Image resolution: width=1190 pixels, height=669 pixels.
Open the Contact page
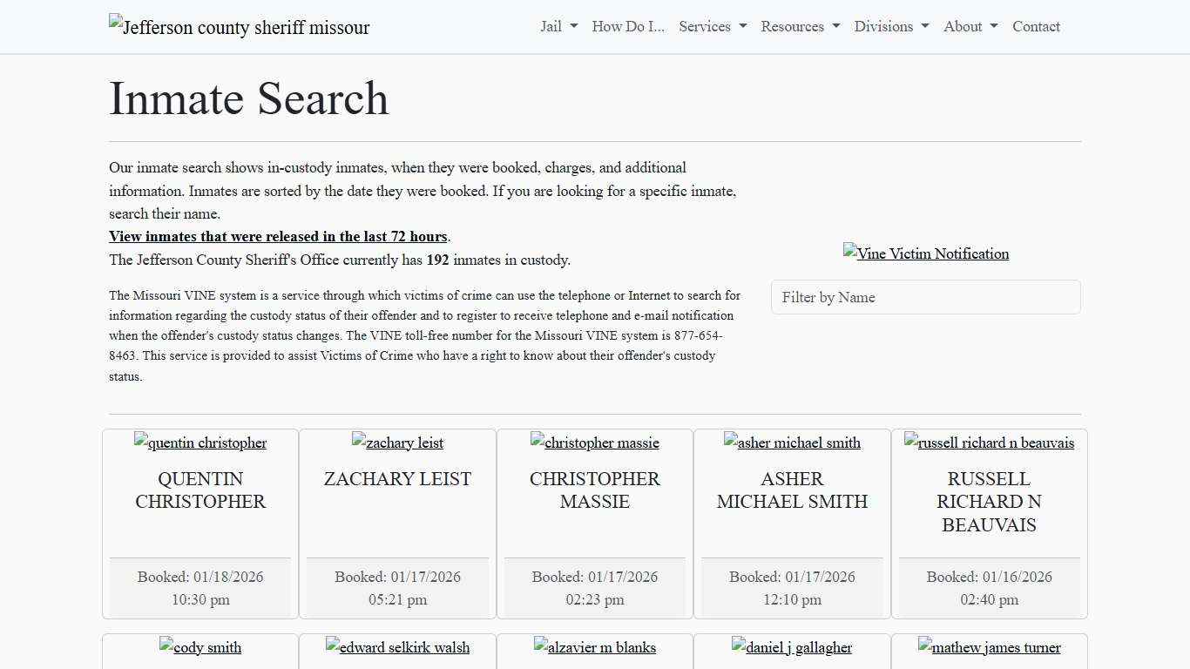tap(1036, 27)
